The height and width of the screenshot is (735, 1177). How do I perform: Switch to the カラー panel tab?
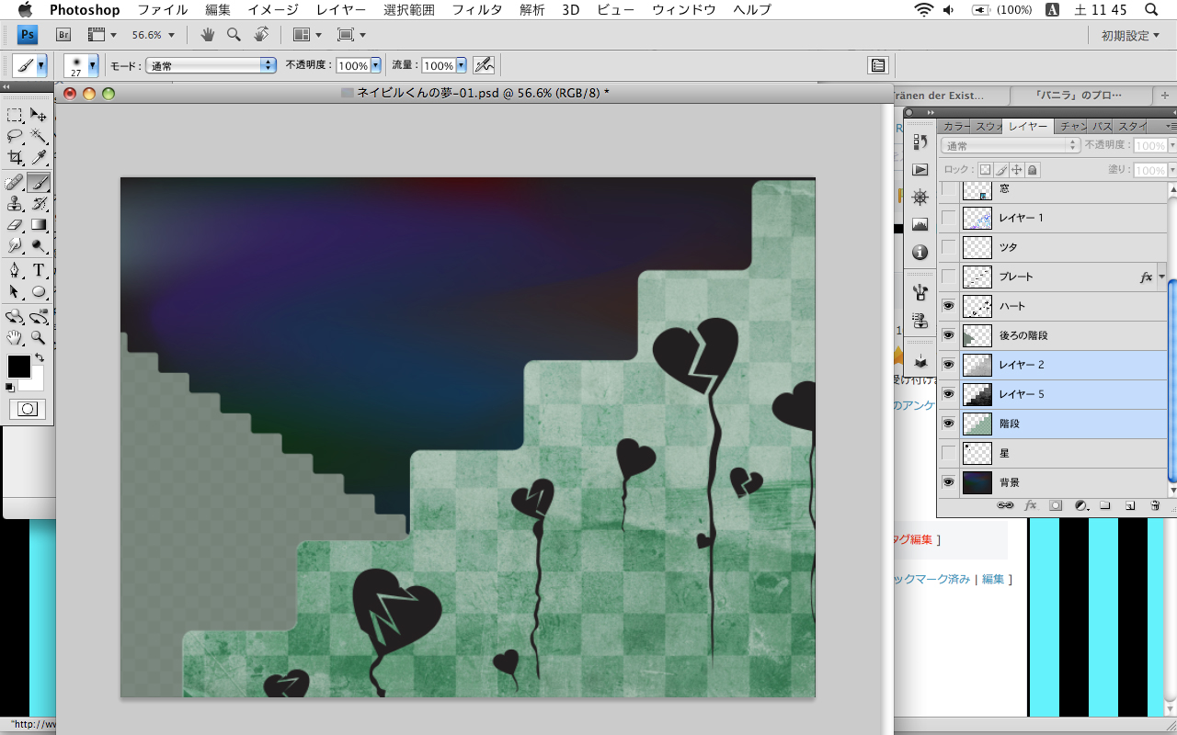pos(956,126)
